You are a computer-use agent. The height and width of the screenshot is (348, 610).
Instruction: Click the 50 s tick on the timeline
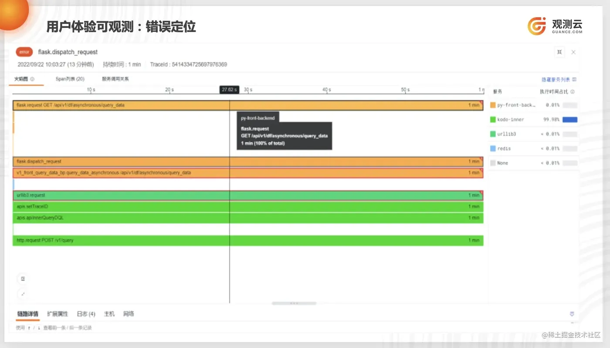point(405,90)
